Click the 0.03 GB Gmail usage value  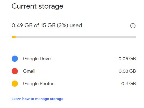click(127, 71)
